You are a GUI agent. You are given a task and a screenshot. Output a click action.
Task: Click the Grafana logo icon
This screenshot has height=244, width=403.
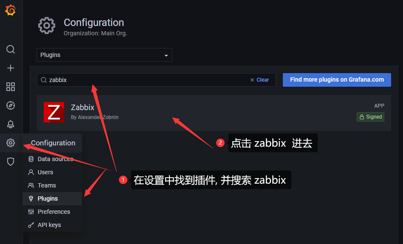point(11,11)
